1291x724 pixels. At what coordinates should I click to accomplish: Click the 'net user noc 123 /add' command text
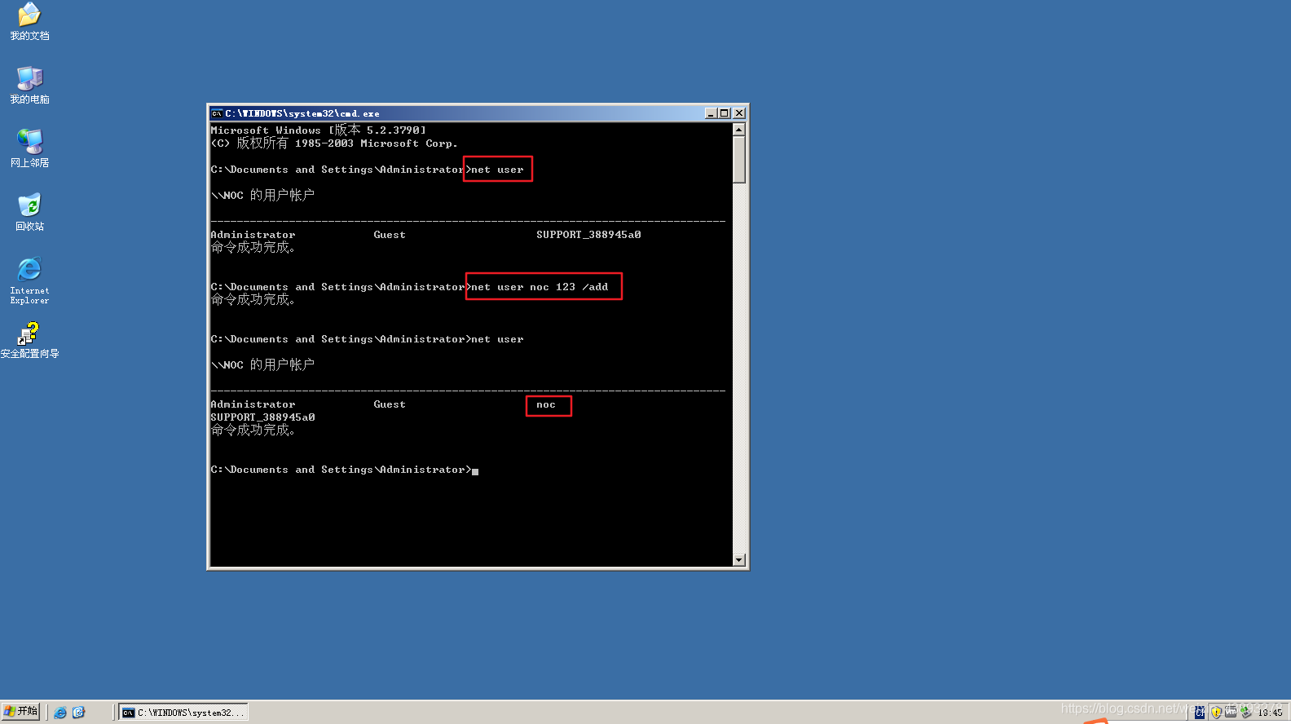(x=540, y=287)
